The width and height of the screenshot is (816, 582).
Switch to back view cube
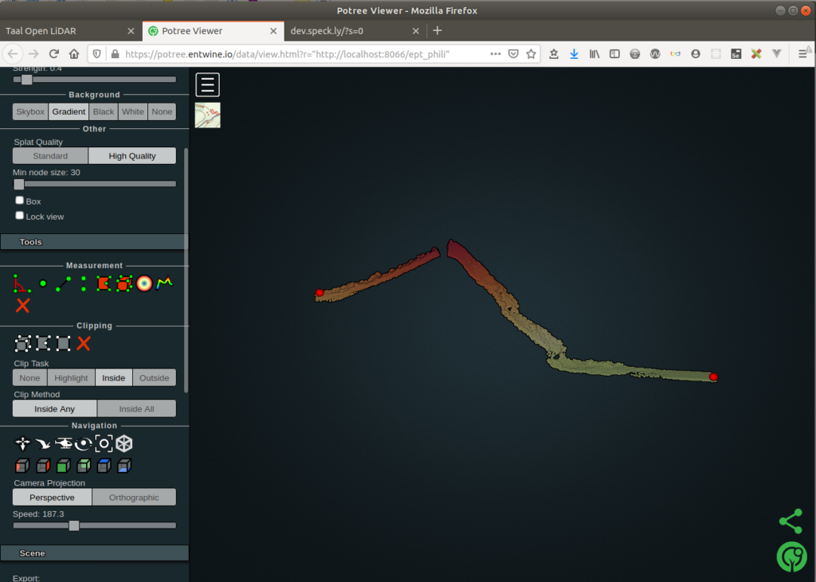83,466
